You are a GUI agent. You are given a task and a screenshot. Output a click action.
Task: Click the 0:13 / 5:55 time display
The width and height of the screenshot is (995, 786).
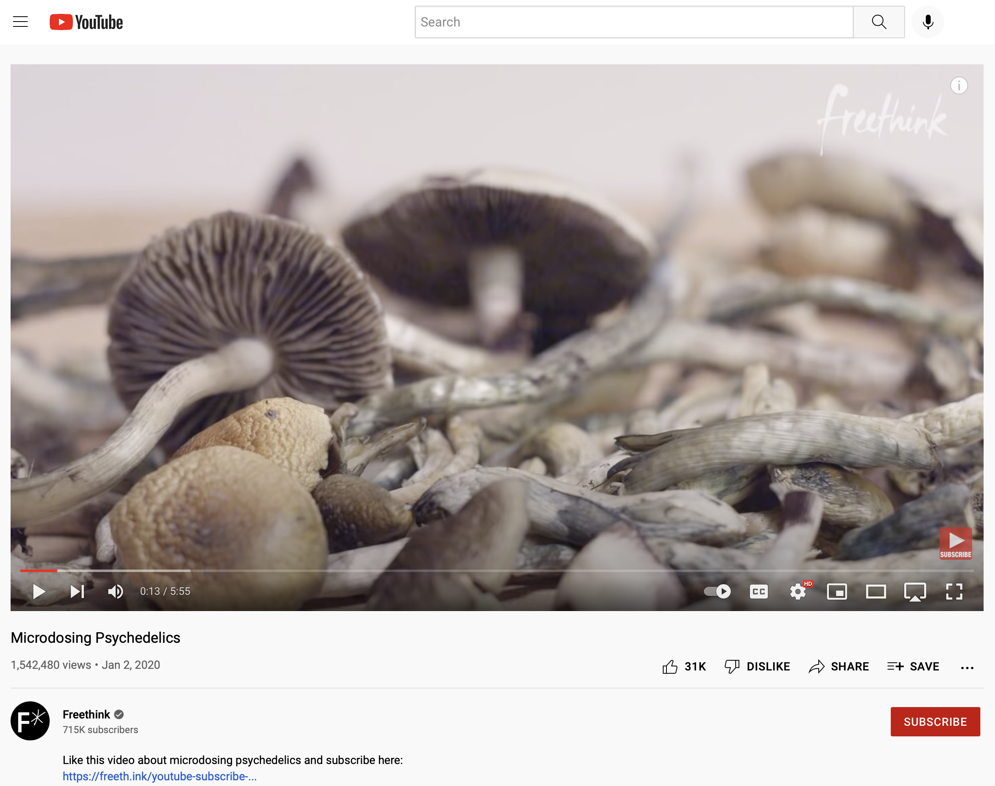165,592
